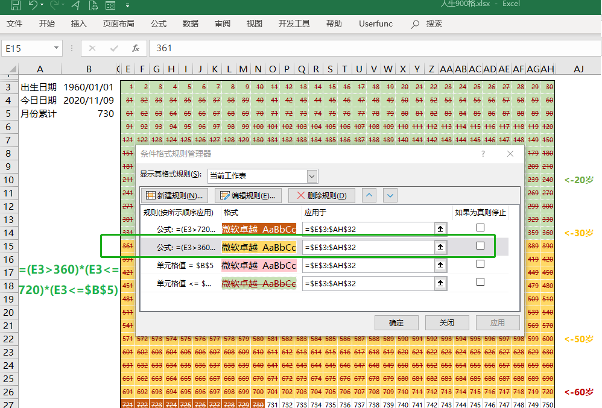Click the green strikethrough format preview of the <= rule

point(259,283)
